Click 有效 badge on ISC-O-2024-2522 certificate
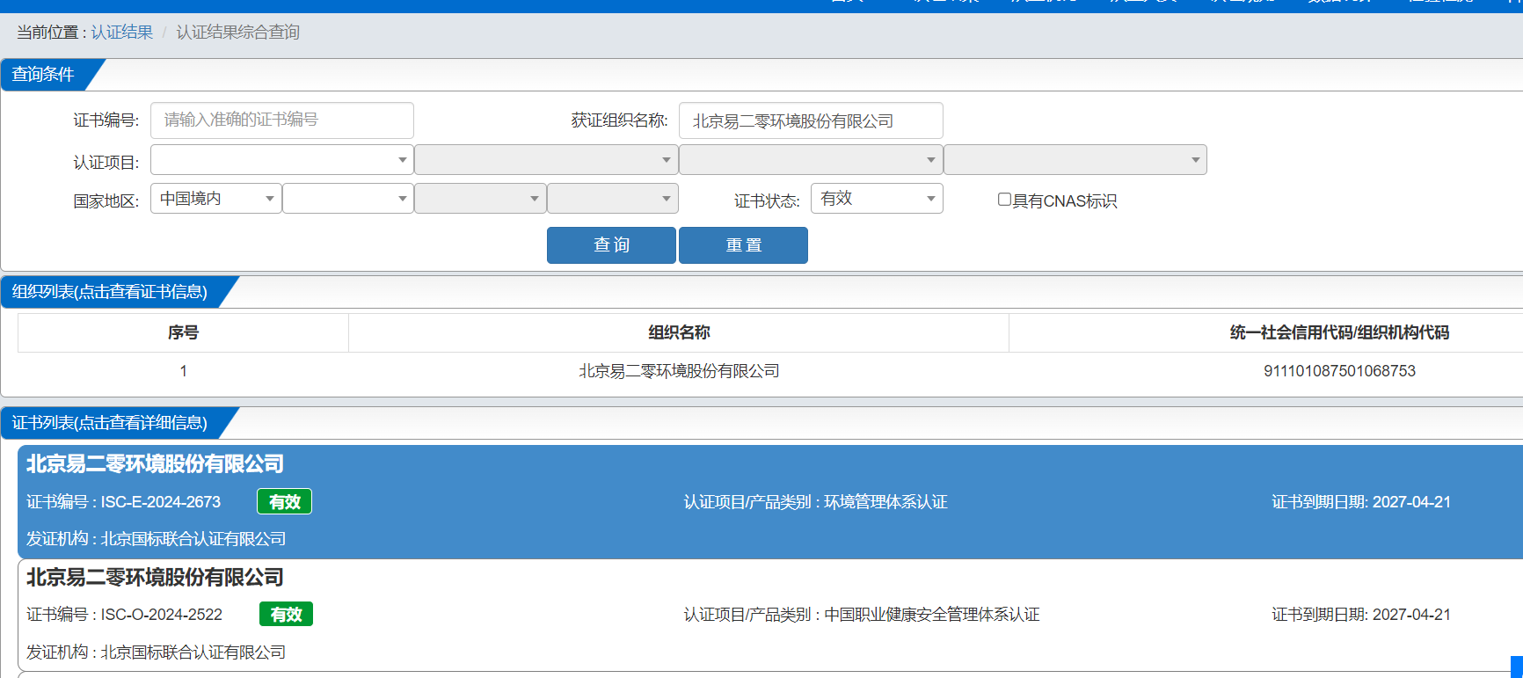The image size is (1523, 678). click(286, 614)
